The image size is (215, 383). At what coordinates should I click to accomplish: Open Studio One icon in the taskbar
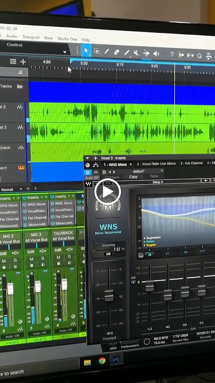(116, 359)
